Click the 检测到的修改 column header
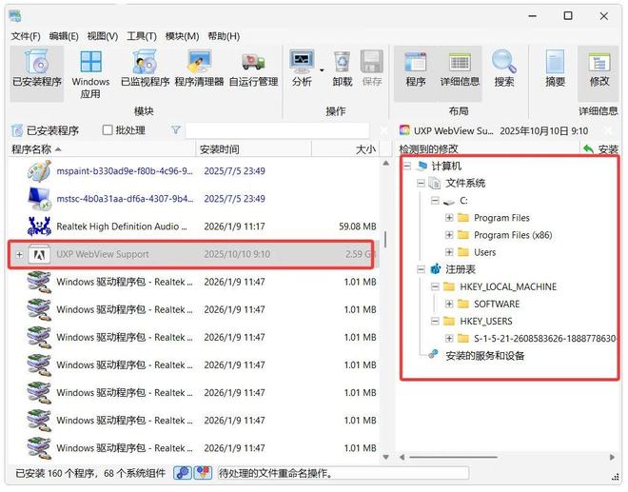 [488, 149]
